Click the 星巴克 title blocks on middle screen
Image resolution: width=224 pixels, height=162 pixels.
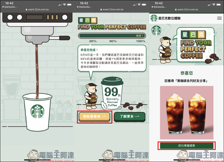tap(88, 20)
